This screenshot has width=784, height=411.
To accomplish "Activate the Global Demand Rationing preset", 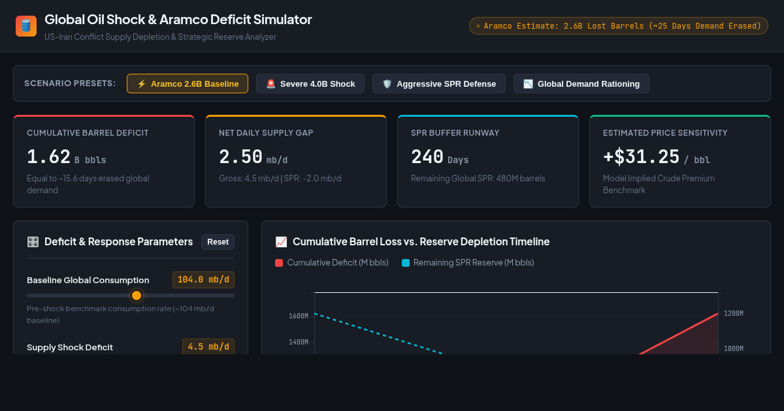I will (581, 84).
